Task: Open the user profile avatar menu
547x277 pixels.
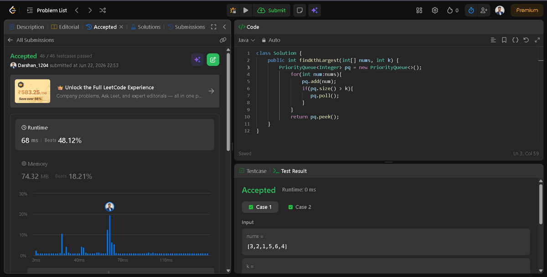Action: click(500, 10)
